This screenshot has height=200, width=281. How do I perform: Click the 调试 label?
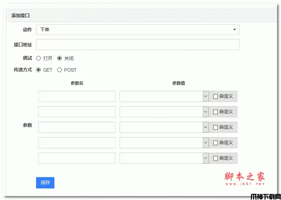point(28,58)
